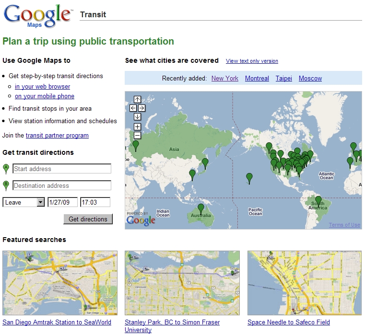Click 'View station information and schedules' text
This screenshot has width=365, height=334.
[63, 121]
